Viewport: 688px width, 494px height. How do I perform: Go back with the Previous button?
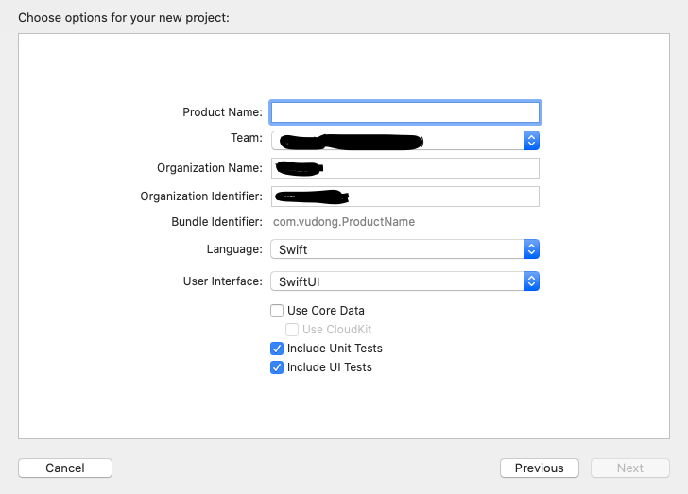539,468
